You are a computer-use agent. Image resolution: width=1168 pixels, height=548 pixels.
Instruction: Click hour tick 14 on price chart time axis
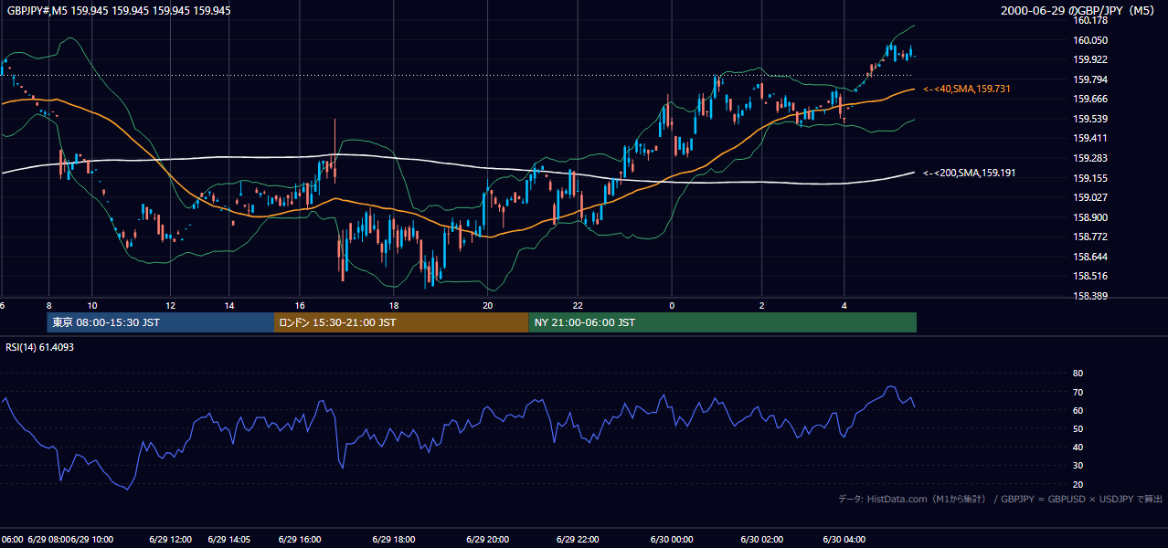coord(228,305)
